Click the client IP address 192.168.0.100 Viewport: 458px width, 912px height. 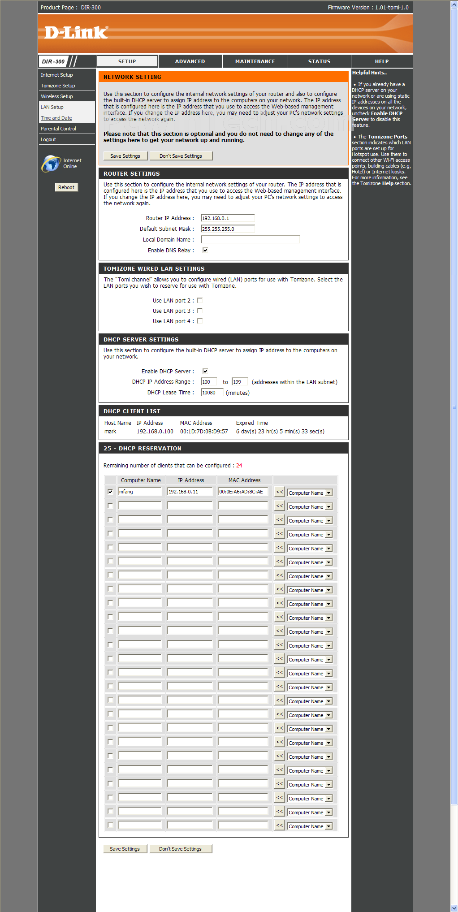coord(155,432)
